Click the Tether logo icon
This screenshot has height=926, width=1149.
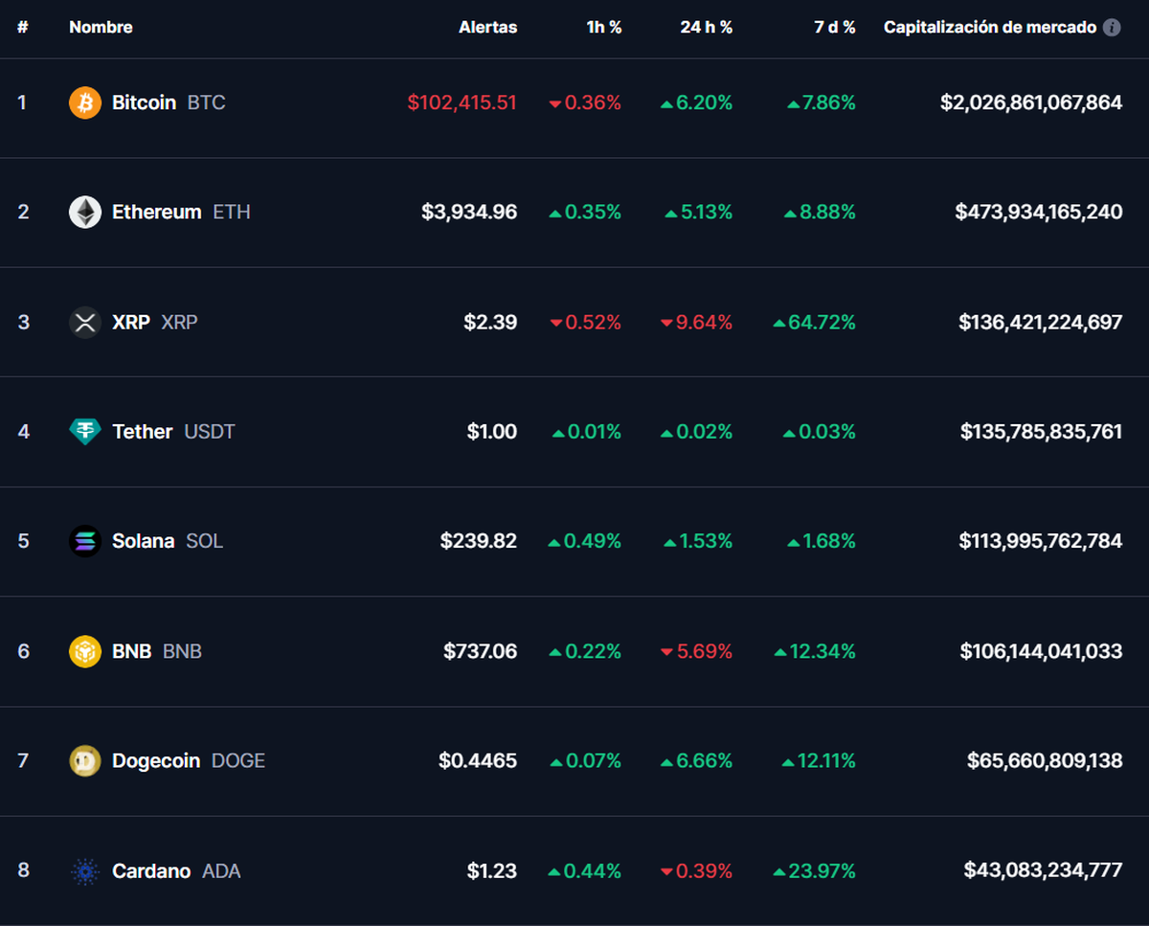point(85,432)
